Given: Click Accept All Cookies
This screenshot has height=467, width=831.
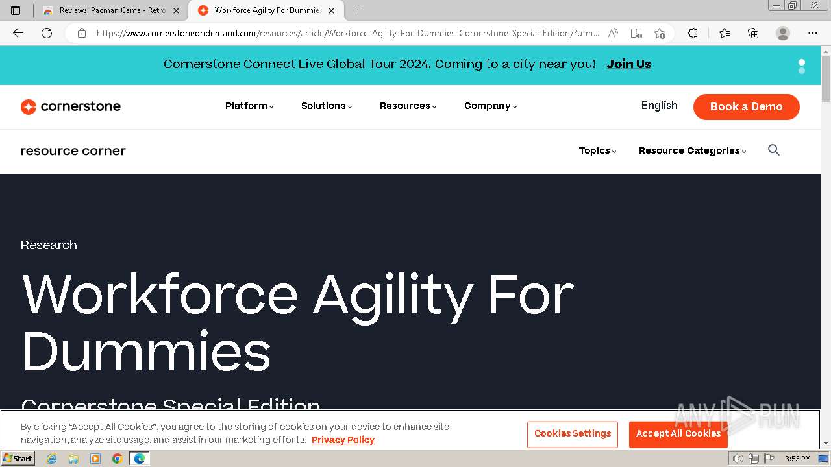Looking at the screenshot, I should tap(678, 434).
